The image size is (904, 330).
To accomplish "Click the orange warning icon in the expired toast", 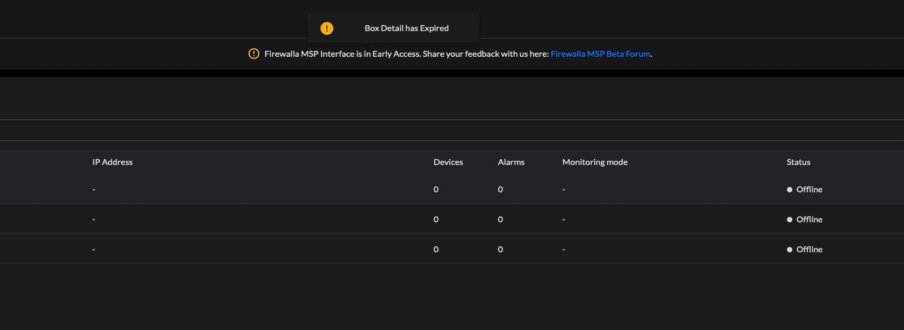I will pyautogui.click(x=326, y=28).
